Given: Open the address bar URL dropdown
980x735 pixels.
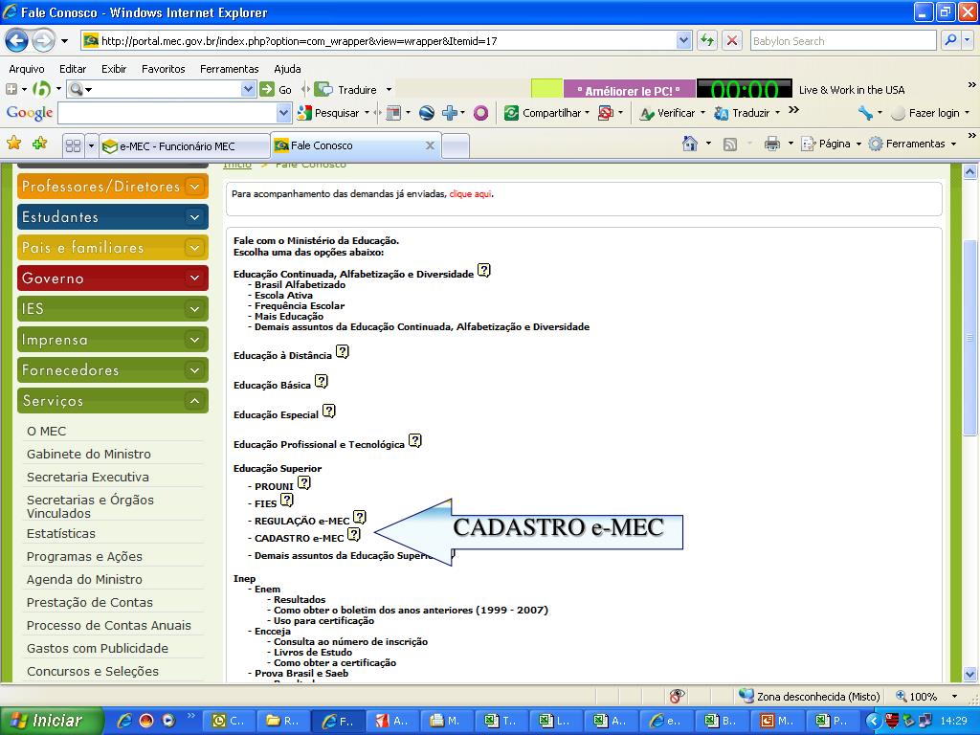Looking at the screenshot, I should point(683,40).
